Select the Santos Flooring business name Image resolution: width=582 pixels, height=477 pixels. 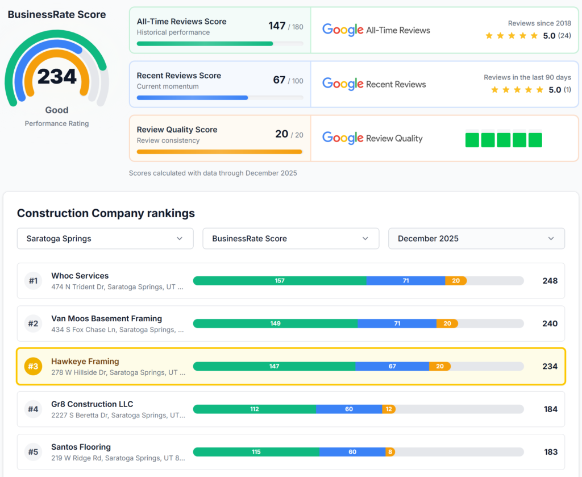click(81, 447)
